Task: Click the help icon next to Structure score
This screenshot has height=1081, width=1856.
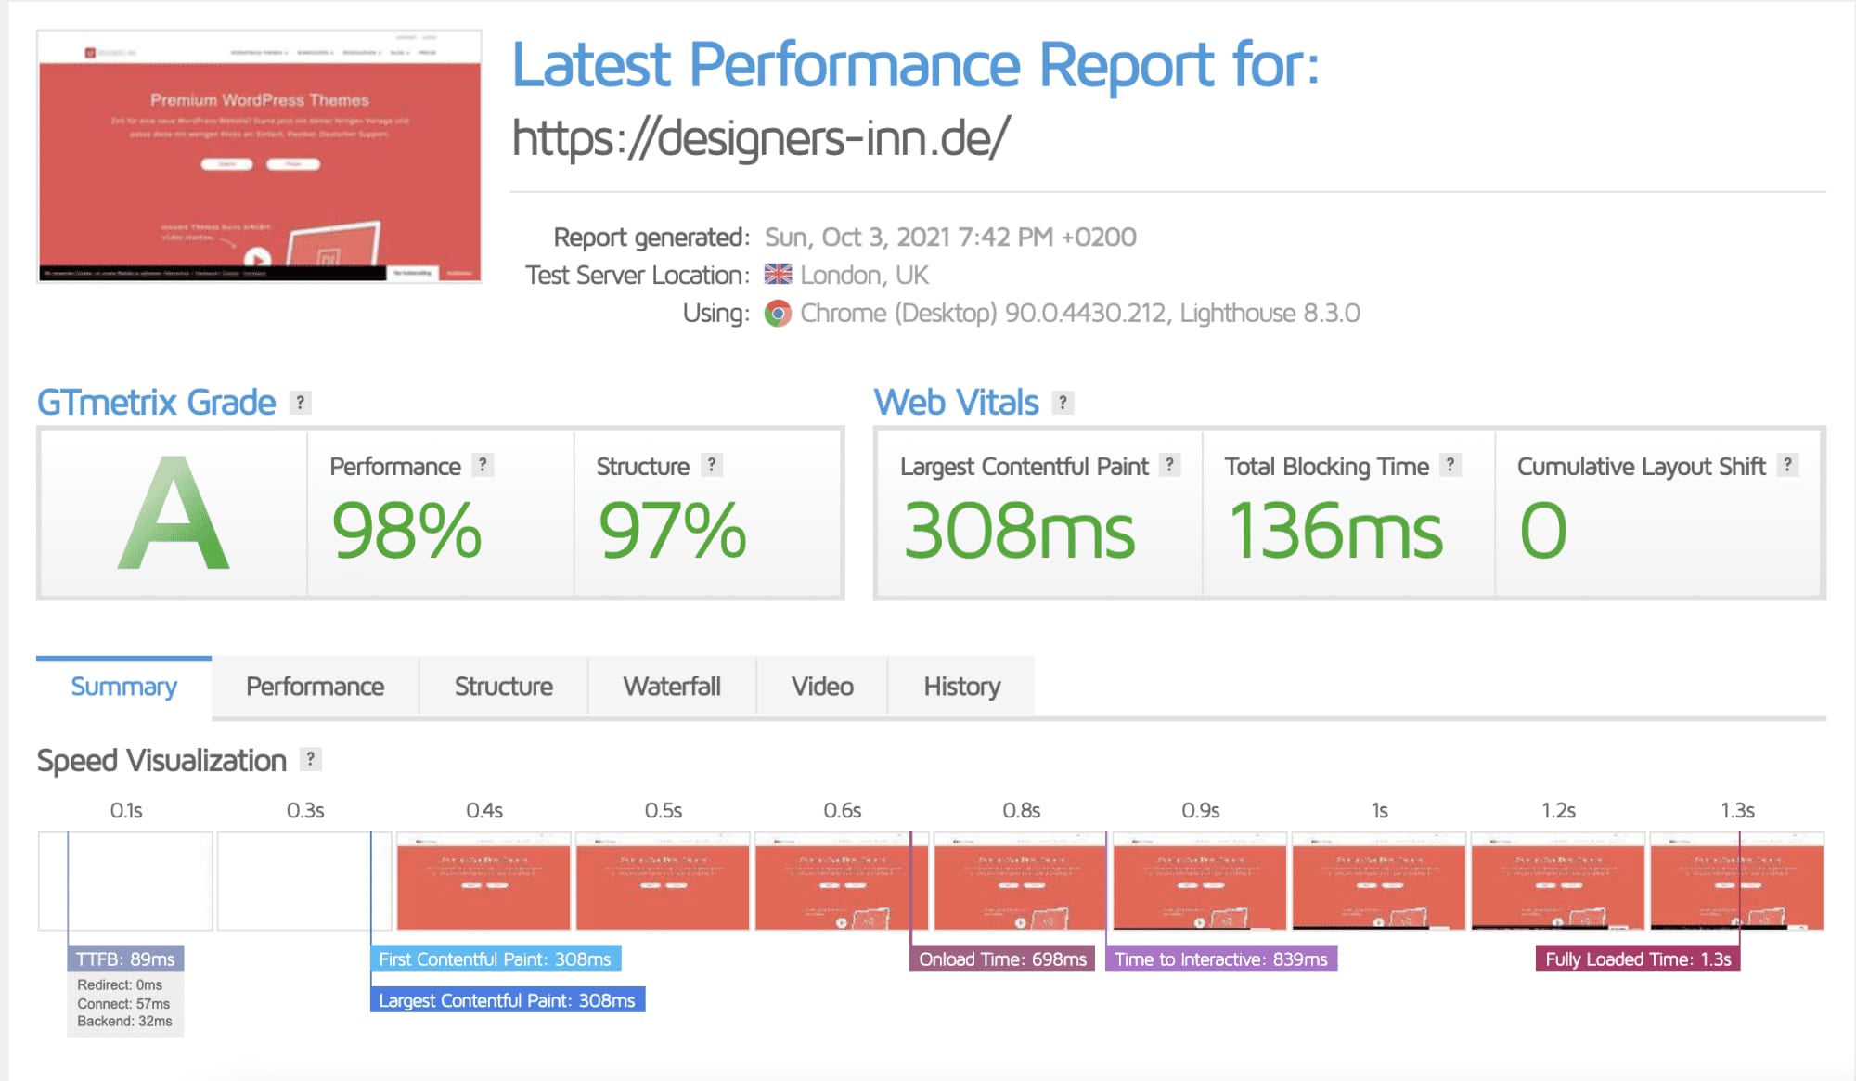Action: coord(712,465)
